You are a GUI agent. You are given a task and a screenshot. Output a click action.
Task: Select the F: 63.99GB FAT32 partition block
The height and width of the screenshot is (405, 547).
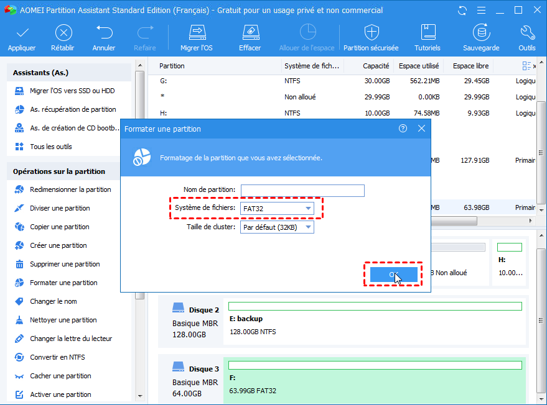[x=375, y=380]
